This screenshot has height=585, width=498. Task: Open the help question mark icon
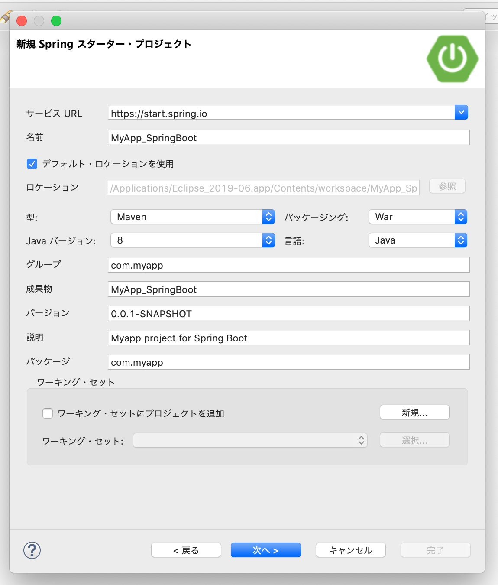click(x=32, y=550)
